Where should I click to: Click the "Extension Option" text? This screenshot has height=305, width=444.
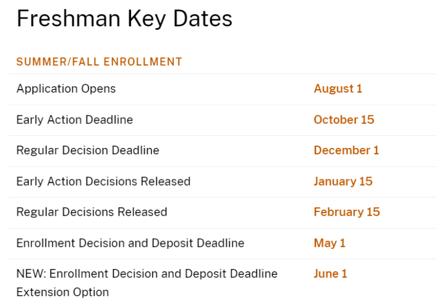pyautogui.click(x=62, y=292)
